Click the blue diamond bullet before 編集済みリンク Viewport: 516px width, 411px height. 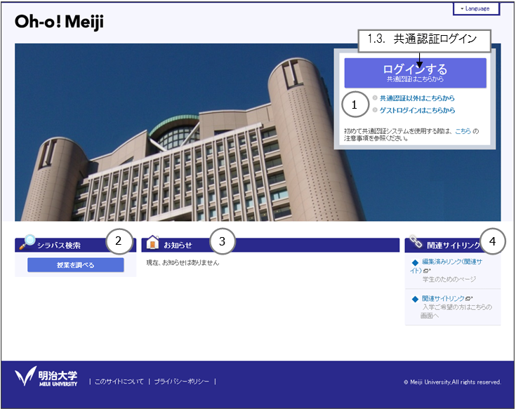point(415,262)
